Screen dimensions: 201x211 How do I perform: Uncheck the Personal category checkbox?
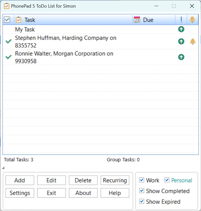point(167,180)
